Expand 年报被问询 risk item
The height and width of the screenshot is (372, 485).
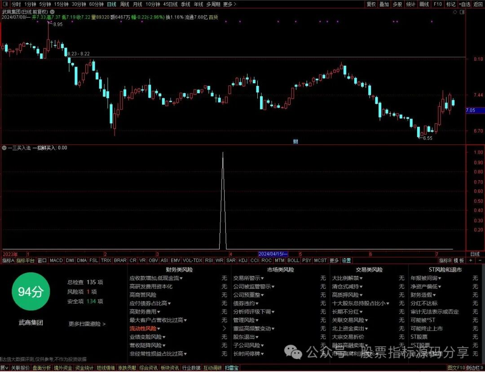[426, 278]
